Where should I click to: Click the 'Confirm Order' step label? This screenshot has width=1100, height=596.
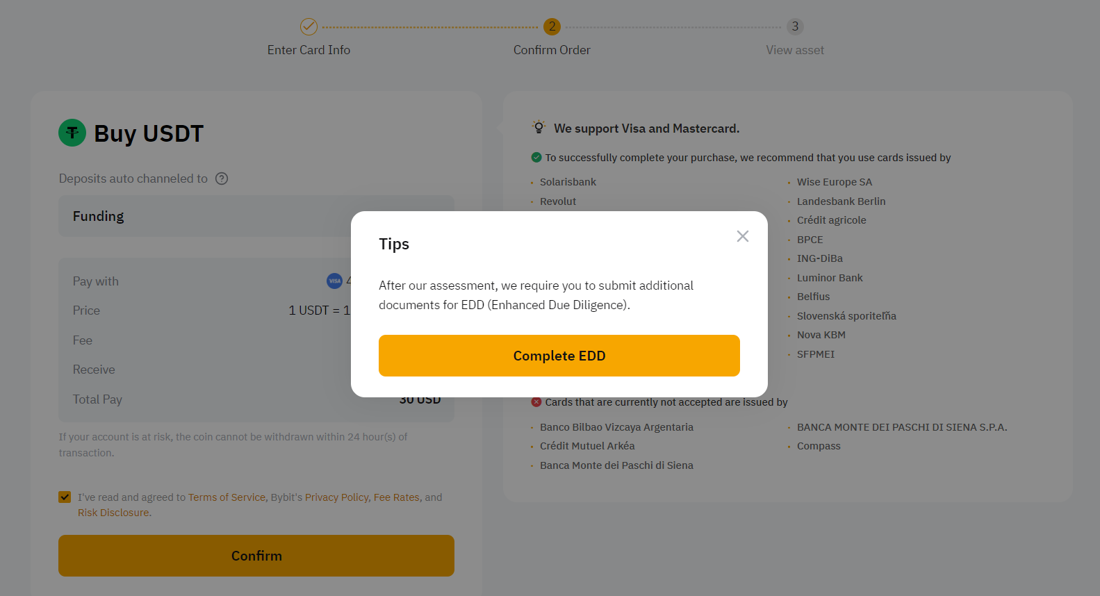(552, 50)
